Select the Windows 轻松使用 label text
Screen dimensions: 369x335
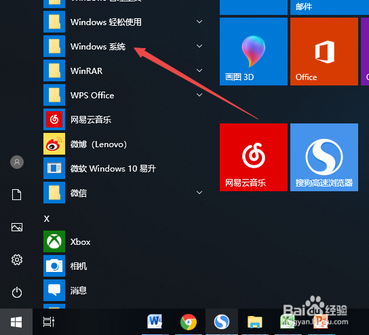(x=106, y=22)
